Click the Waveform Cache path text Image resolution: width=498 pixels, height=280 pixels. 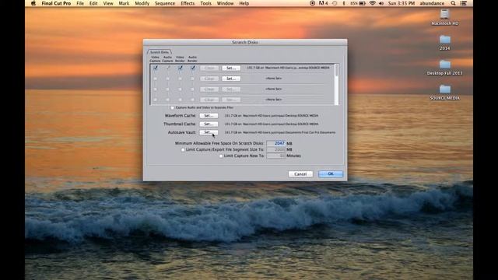[272, 116]
